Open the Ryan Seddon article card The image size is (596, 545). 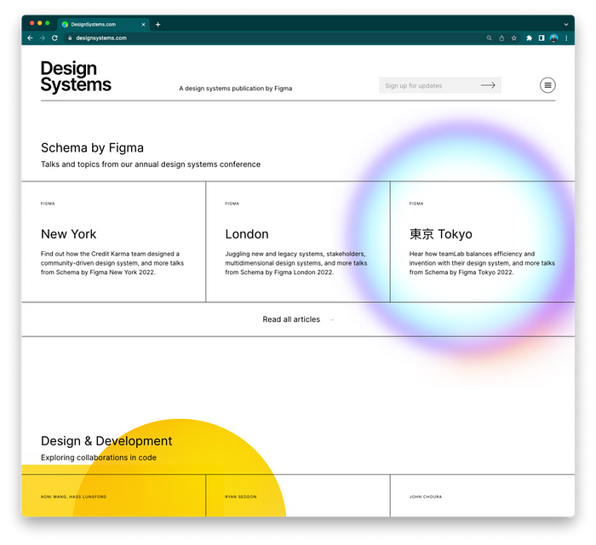pos(298,496)
